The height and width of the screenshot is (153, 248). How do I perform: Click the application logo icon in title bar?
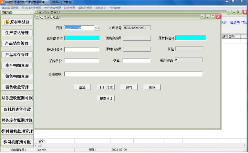(2, 2)
